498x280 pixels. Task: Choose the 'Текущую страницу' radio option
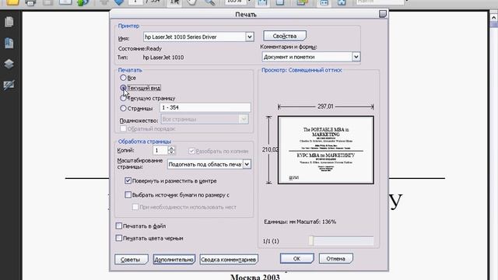click(123, 98)
